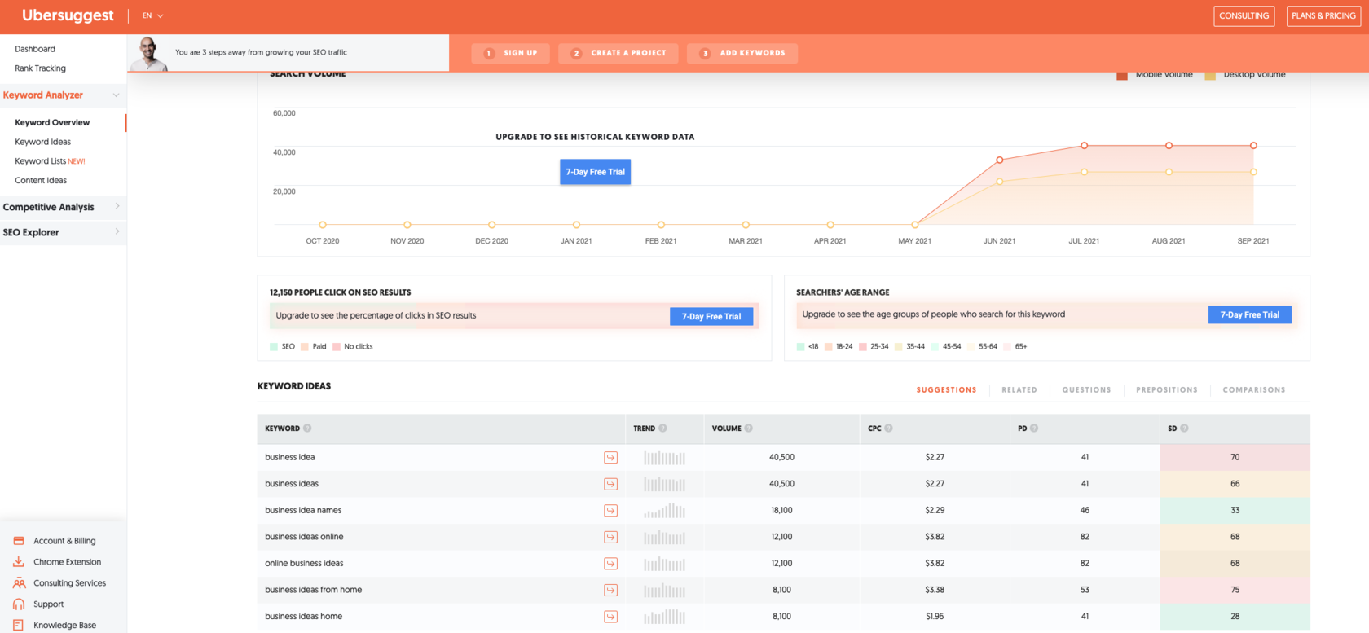Click the VOLUME column help icon
Image resolution: width=1369 pixels, height=633 pixels.
(748, 429)
